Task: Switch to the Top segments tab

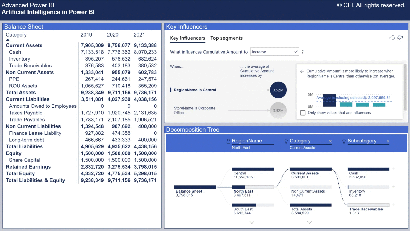Action: click(x=226, y=38)
